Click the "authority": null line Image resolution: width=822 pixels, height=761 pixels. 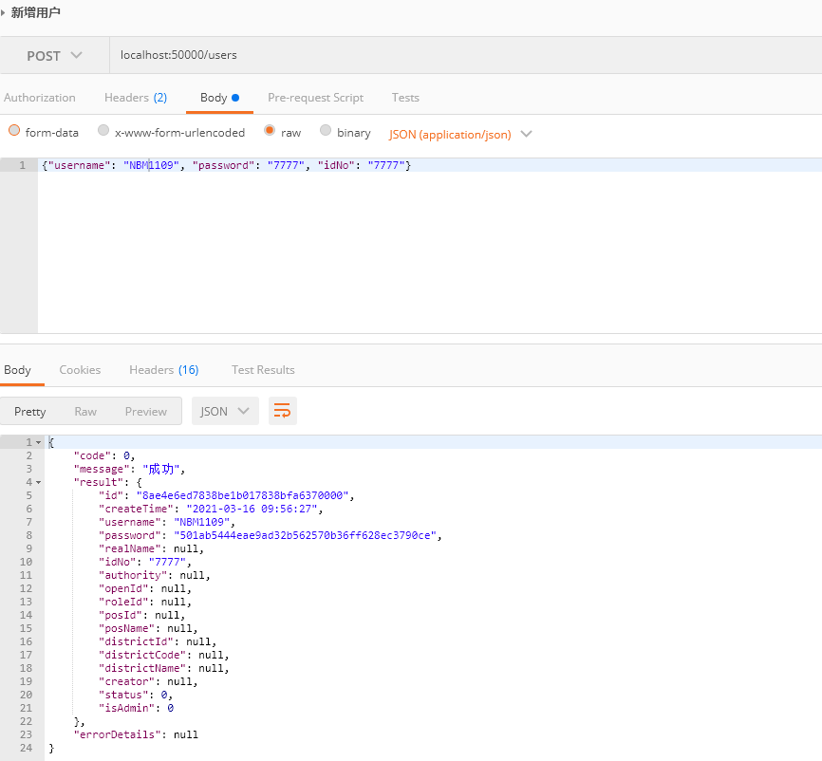(154, 575)
